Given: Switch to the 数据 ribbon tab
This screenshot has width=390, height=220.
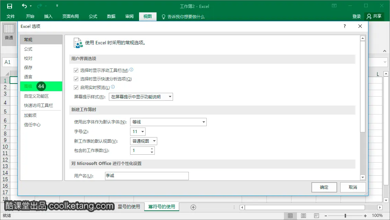Looking at the screenshot, I should [111, 16].
